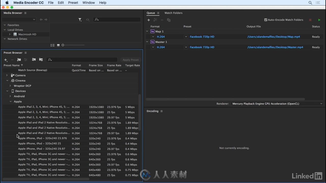The width and height of the screenshot is (326, 183).
Task: Create new preset group folder
Action: pos(19,60)
